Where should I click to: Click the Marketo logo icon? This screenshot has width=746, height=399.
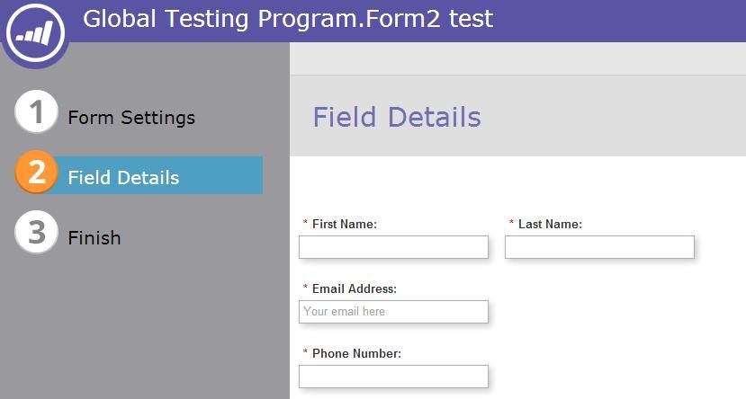(x=35, y=33)
